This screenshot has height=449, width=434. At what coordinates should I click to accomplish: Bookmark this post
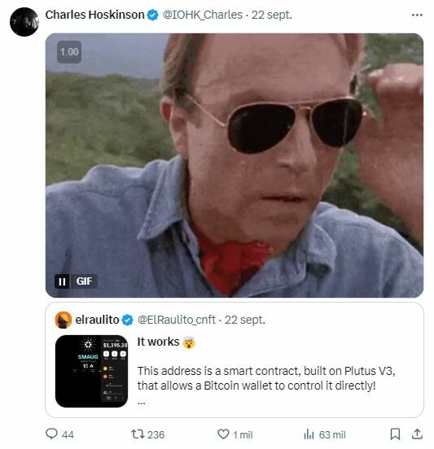(395, 434)
